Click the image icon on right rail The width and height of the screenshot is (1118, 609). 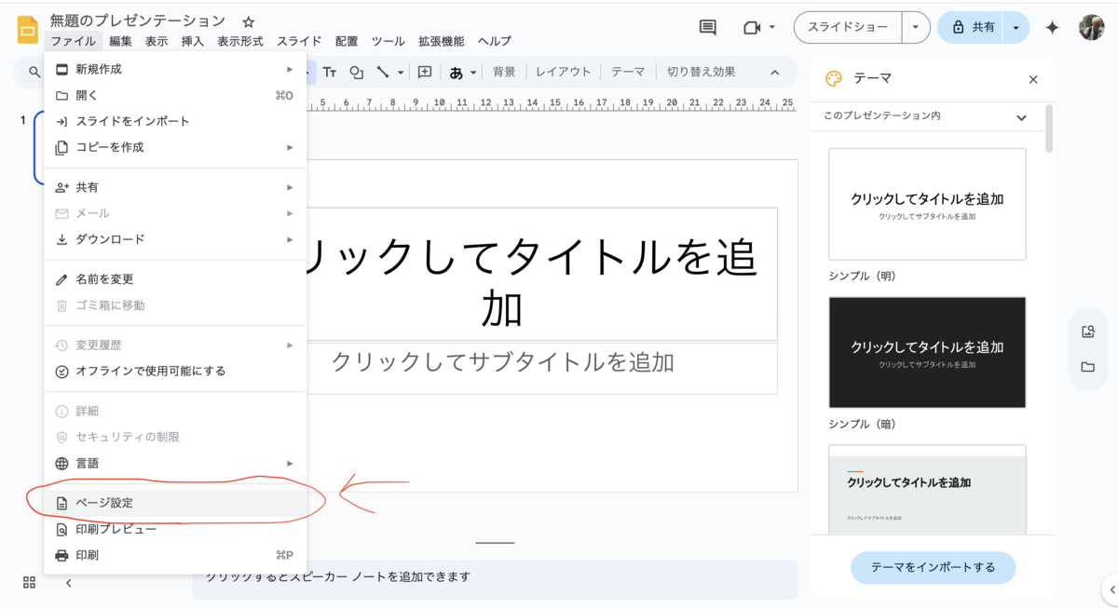[1087, 332]
